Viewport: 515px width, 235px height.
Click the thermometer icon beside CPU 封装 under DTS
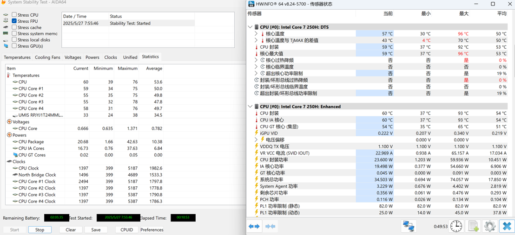click(257, 47)
